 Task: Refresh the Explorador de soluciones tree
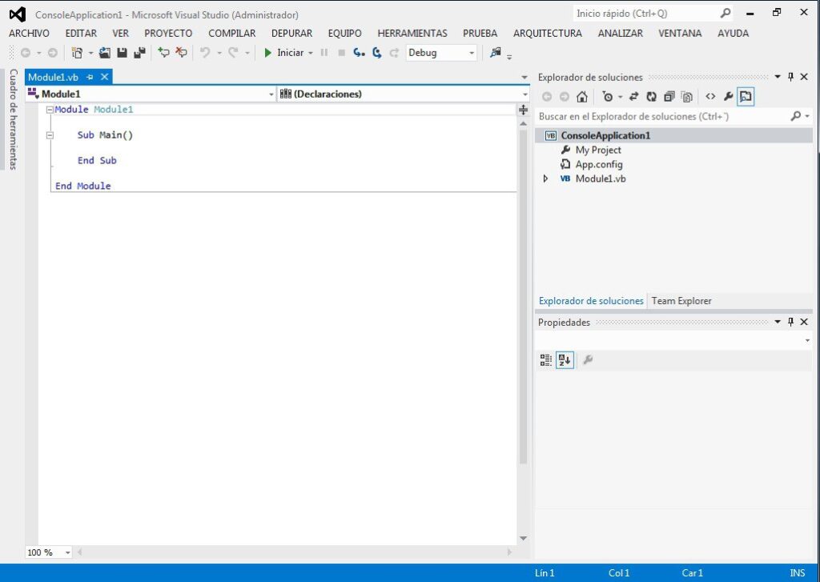[x=651, y=97]
